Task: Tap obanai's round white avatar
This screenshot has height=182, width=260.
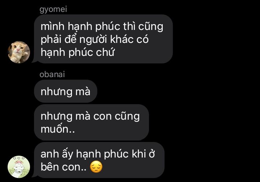Action: pos(19,167)
